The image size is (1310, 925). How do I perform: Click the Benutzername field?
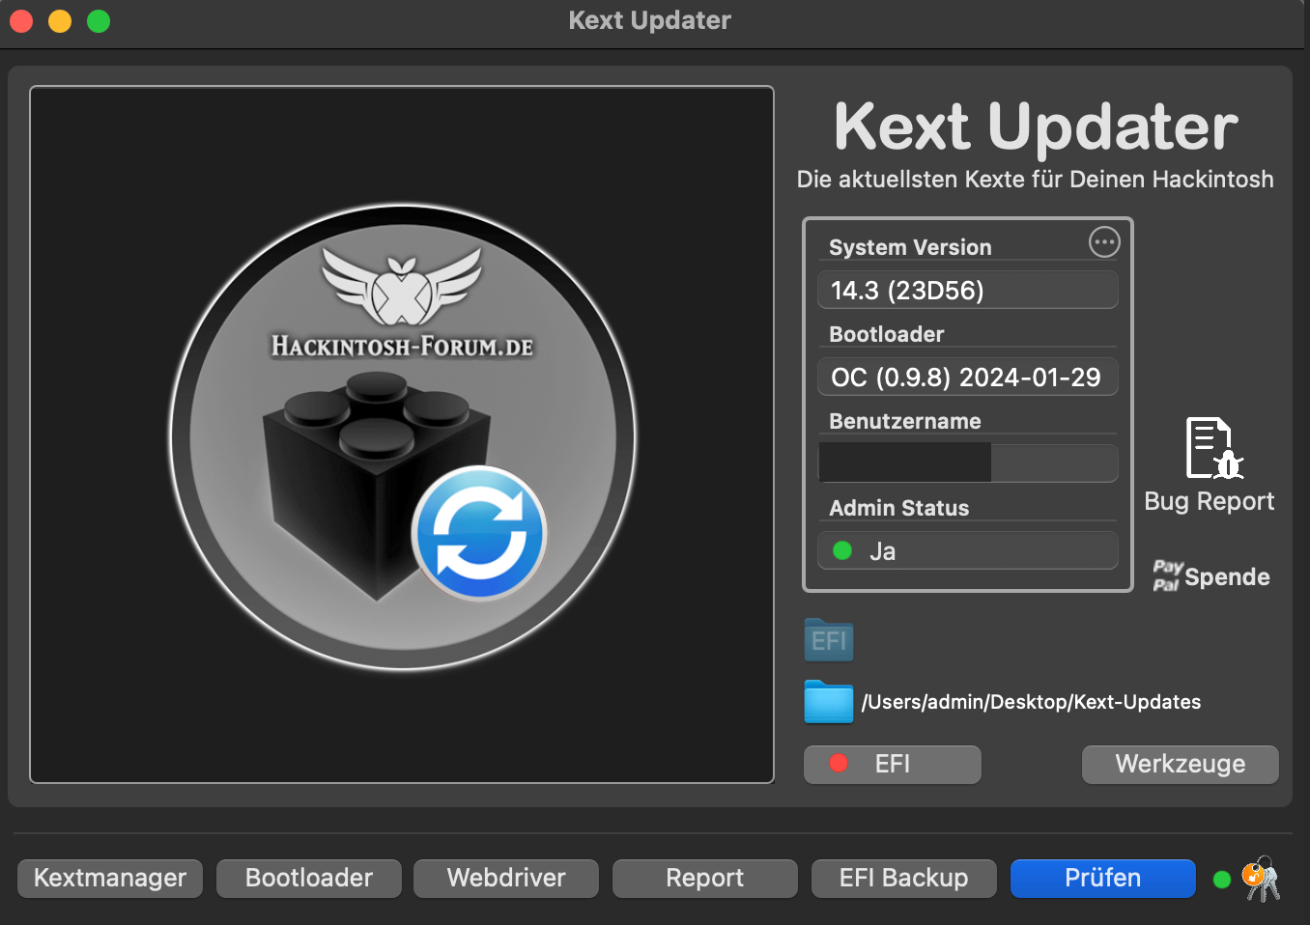click(968, 463)
